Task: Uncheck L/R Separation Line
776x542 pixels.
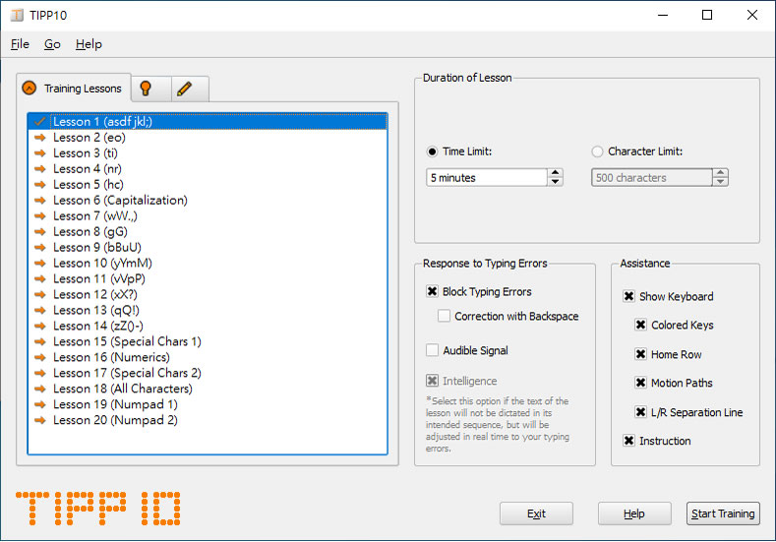Action: pyautogui.click(x=640, y=412)
